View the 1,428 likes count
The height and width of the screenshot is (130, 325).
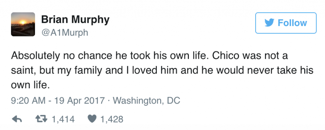tap(112, 119)
